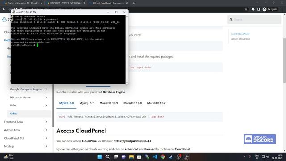Open the Microsoft Azure docs page

(x=20, y=97)
